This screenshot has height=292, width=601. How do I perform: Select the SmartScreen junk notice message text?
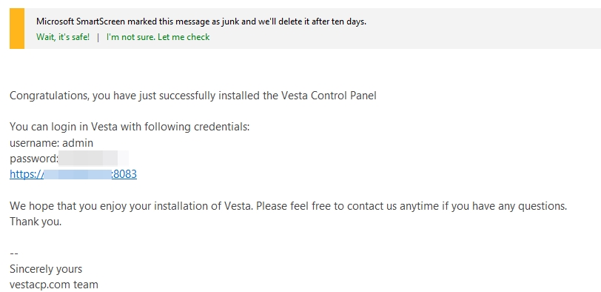(x=201, y=21)
